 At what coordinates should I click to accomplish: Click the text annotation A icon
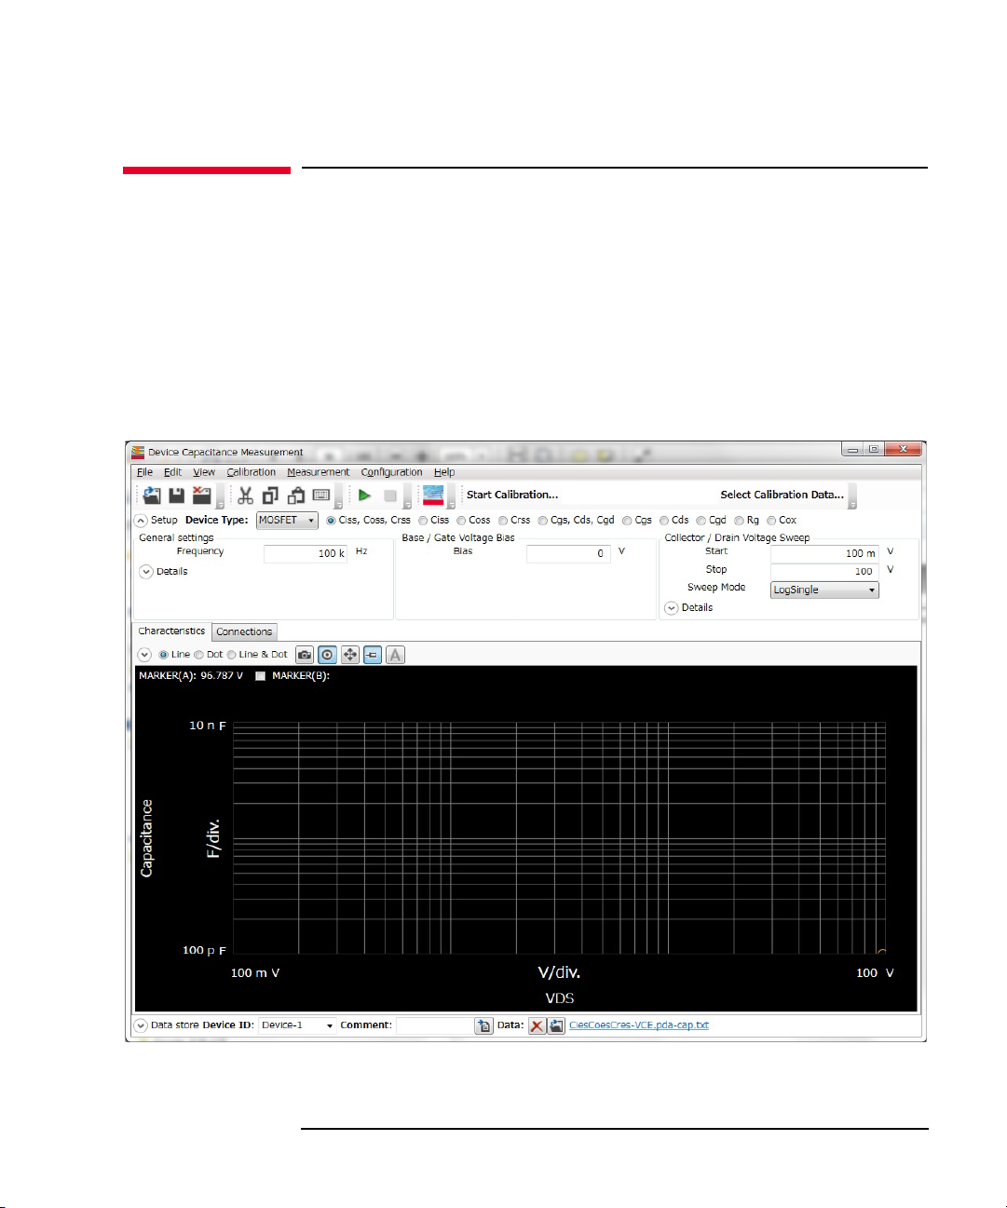[x=395, y=655]
